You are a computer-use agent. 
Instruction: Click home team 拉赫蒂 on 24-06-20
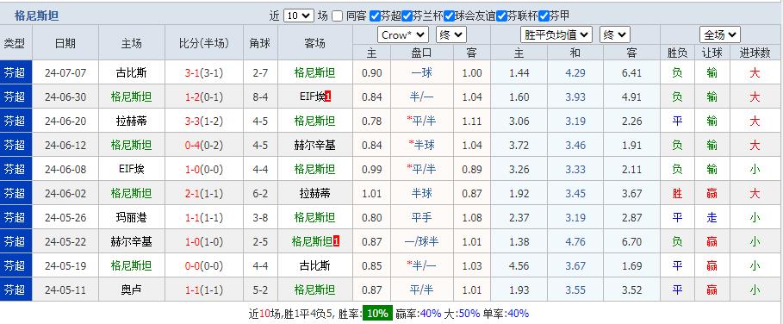point(131,121)
